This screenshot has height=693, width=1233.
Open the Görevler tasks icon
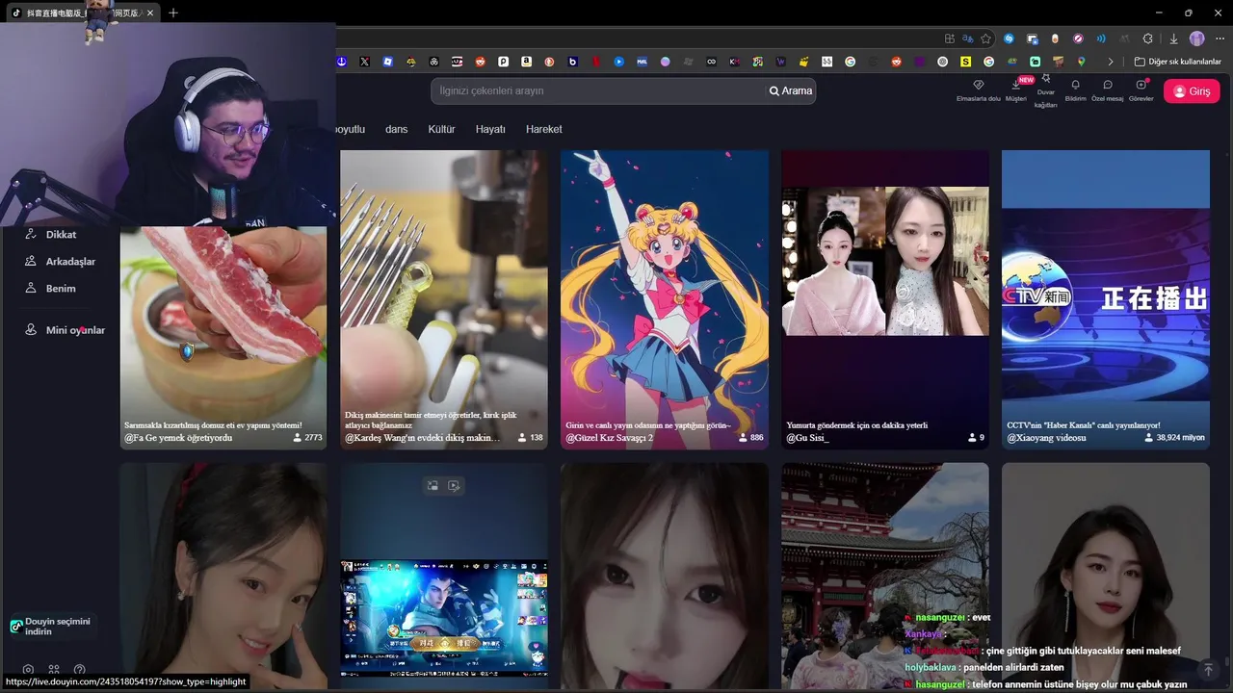click(1141, 85)
